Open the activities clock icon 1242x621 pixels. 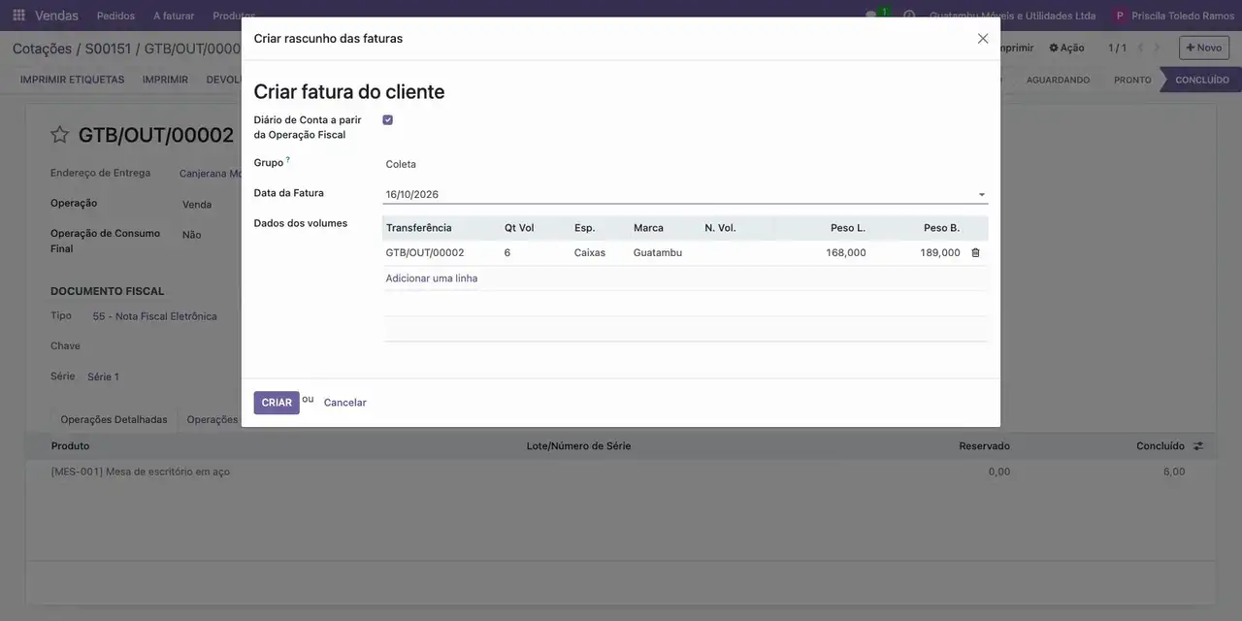point(909,16)
